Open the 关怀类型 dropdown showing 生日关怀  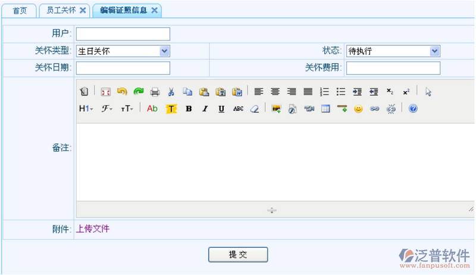123,51
